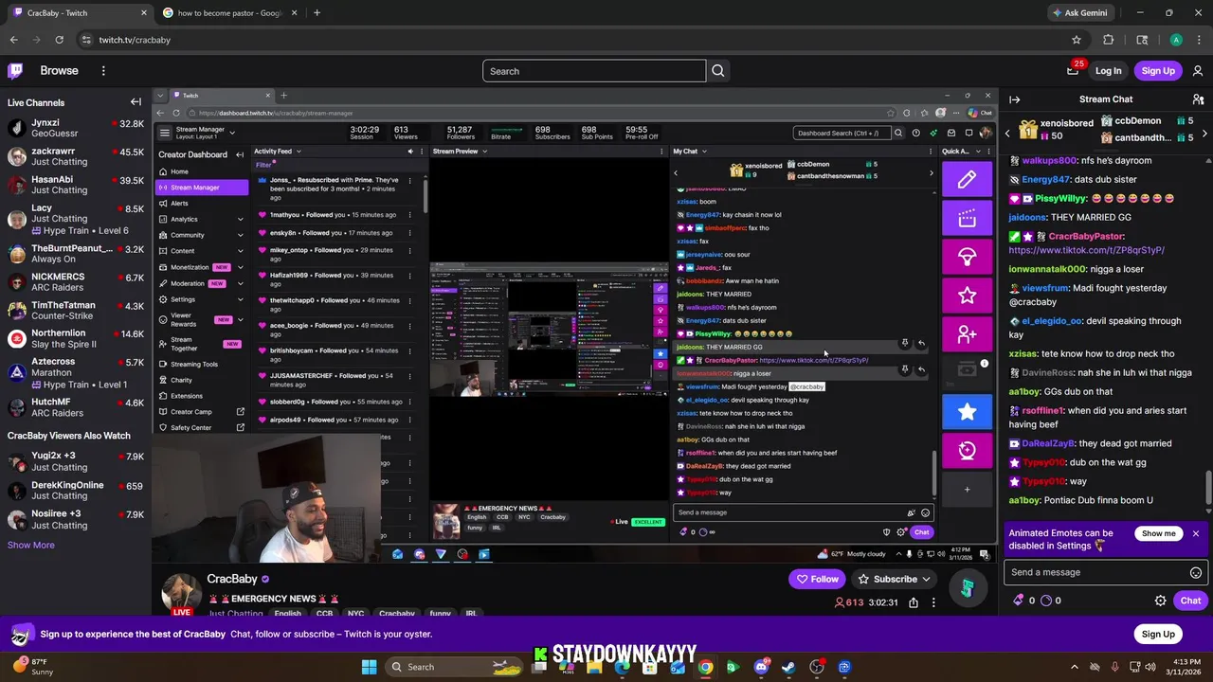Open the TikTok link in chat
The height and width of the screenshot is (682, 1213).
click(x=1086, y=250)
